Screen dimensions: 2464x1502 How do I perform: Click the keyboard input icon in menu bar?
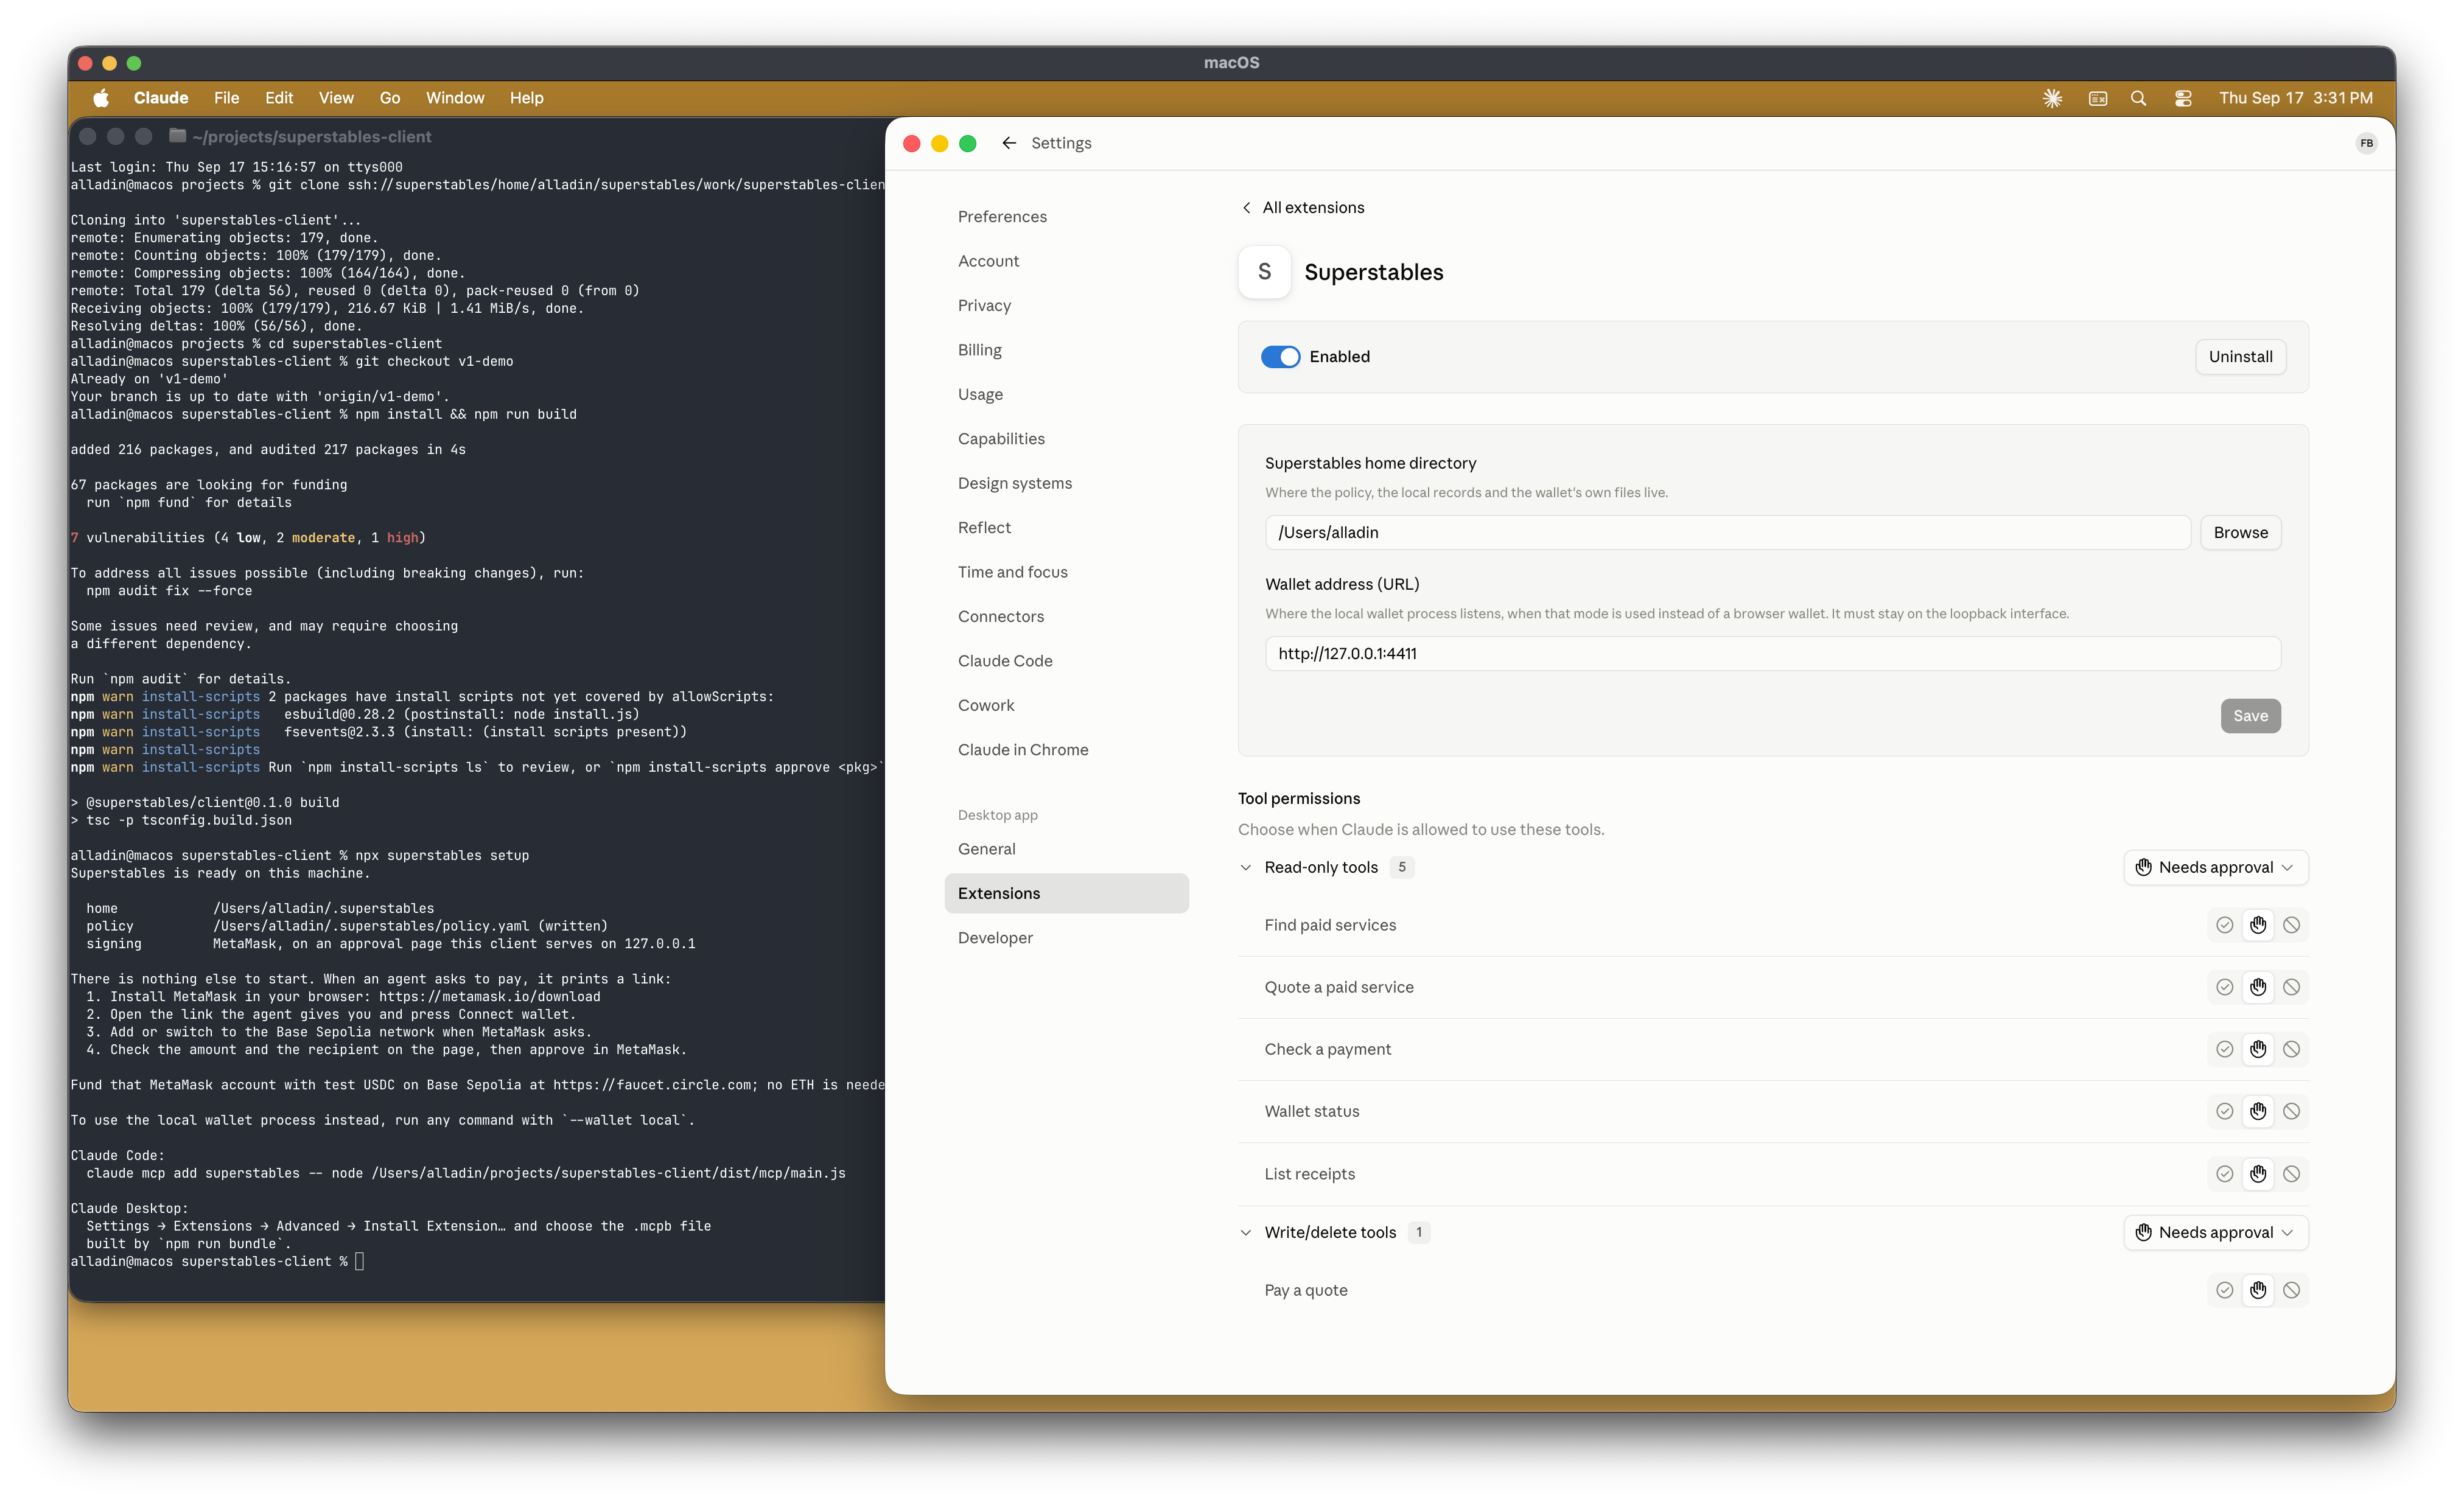pos(2098,98)
